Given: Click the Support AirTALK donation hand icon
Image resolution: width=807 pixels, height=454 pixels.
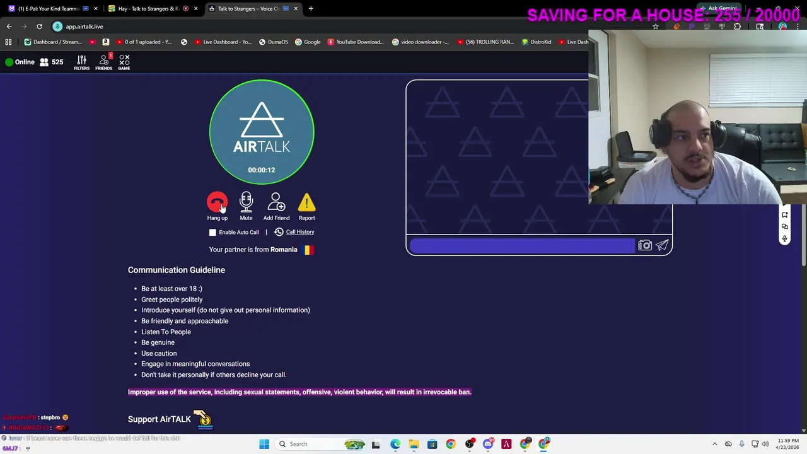Looking at the screenshot, I should [x=203, y=419].
